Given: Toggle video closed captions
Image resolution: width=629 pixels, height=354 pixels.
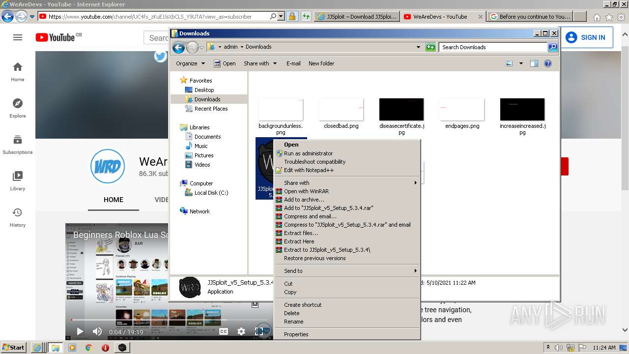Looking at the screenshot, I should (224, 332).
